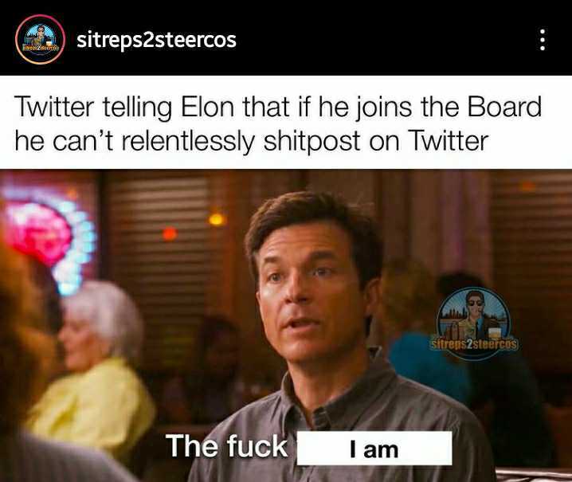
Task: Click the sitreps2steercos watermark text banner
Action: tap(473, 344)
